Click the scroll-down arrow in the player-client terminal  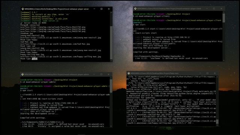(224, 60)
